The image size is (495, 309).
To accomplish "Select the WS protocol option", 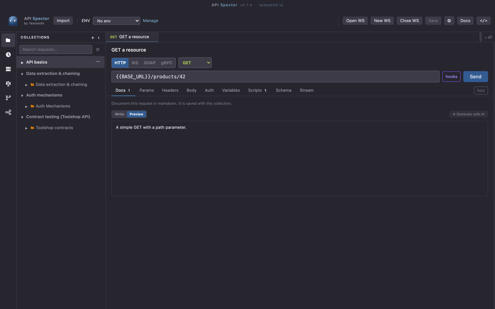I will click(x=135, y=63).
